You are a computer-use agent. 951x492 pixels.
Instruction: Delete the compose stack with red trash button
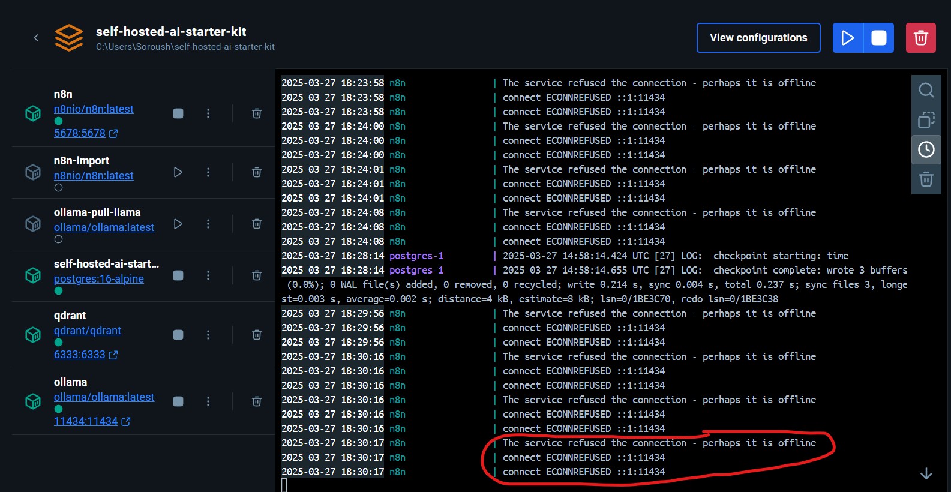pos(921,38)
